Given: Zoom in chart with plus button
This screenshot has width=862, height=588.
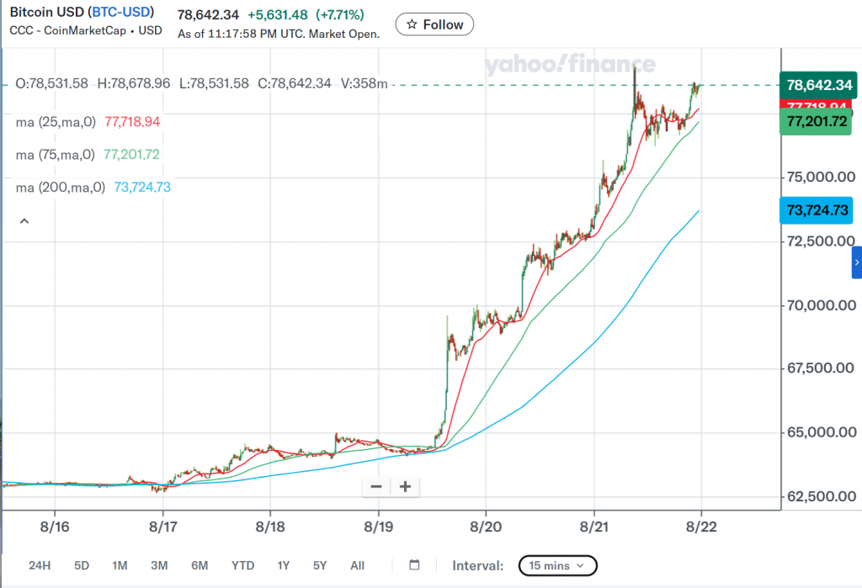Looking at the screenshot, I should [x=405, y=487].
